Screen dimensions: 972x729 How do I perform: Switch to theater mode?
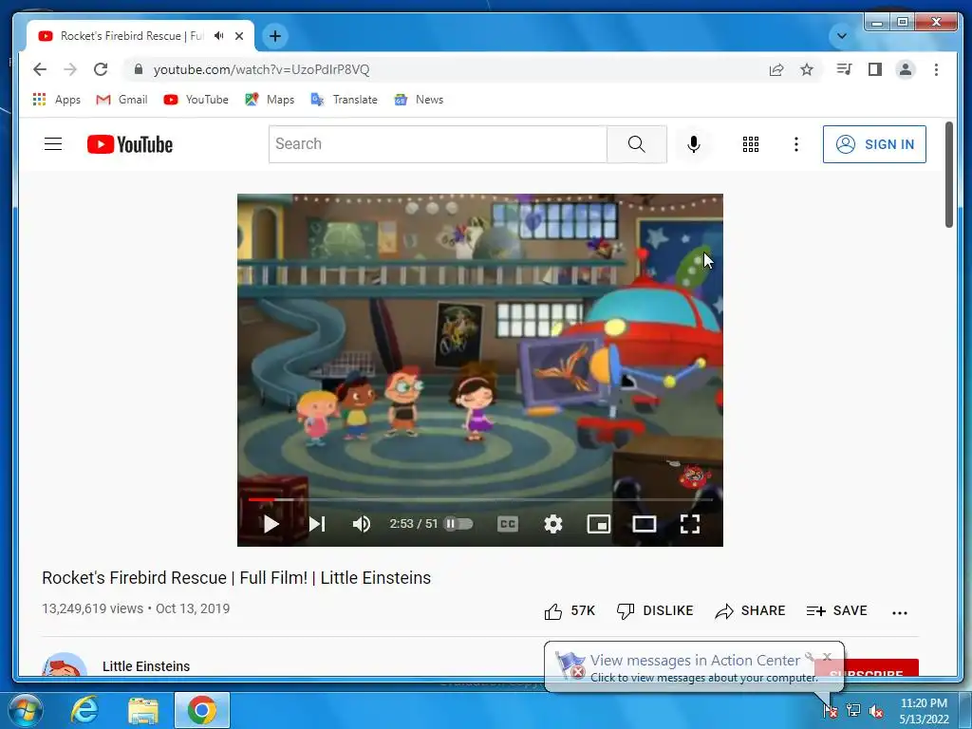[x=645, y=524]
